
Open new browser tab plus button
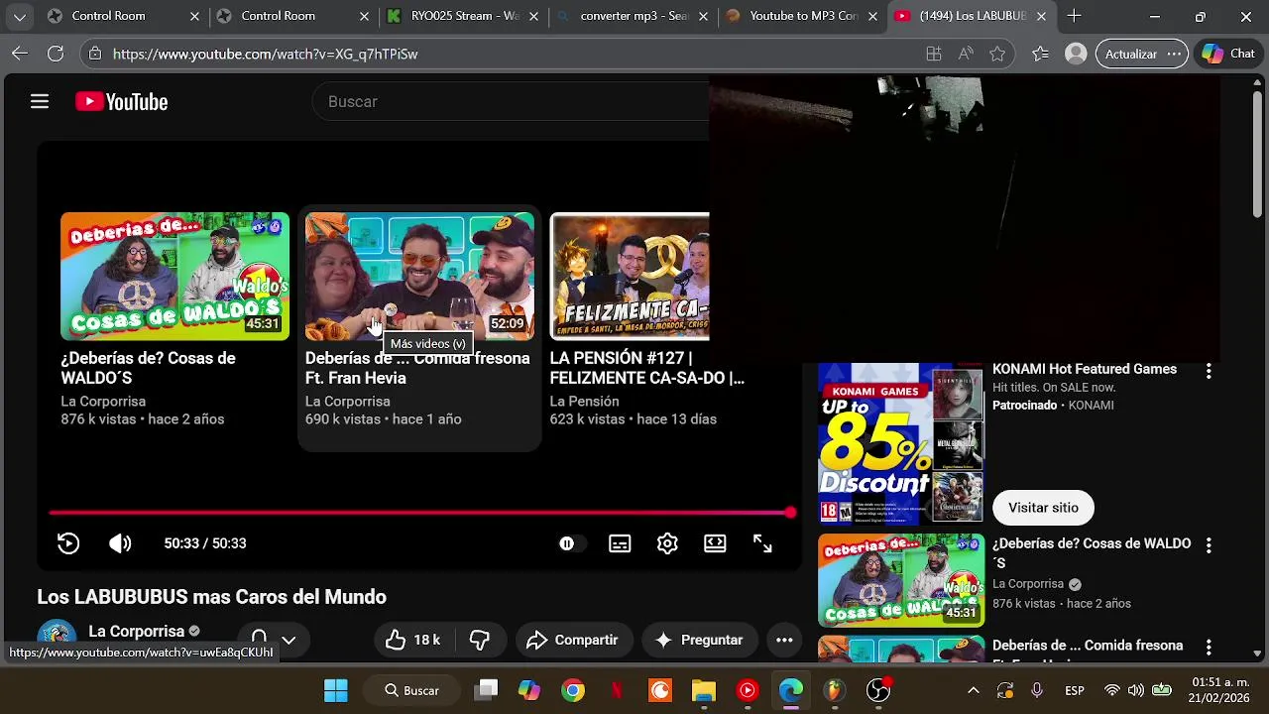click(x=1074, y=16)
